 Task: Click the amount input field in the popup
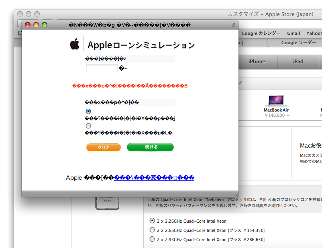pyautogui.click(x=102, y=69)
